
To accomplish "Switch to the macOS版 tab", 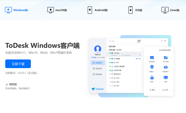I will 57,10.
